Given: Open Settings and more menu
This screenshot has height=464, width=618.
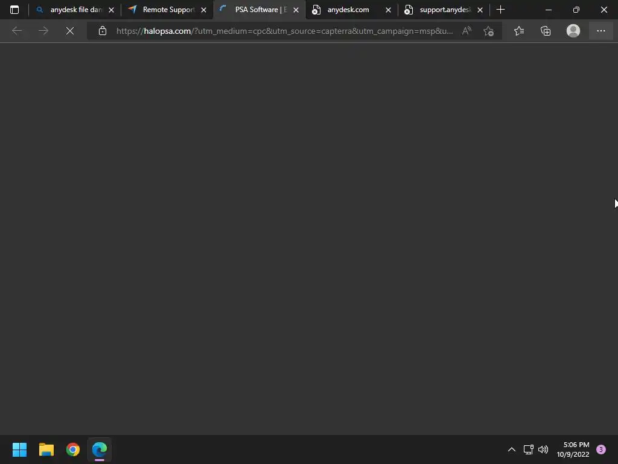Looking at the screenshot, I should point(600,31).
